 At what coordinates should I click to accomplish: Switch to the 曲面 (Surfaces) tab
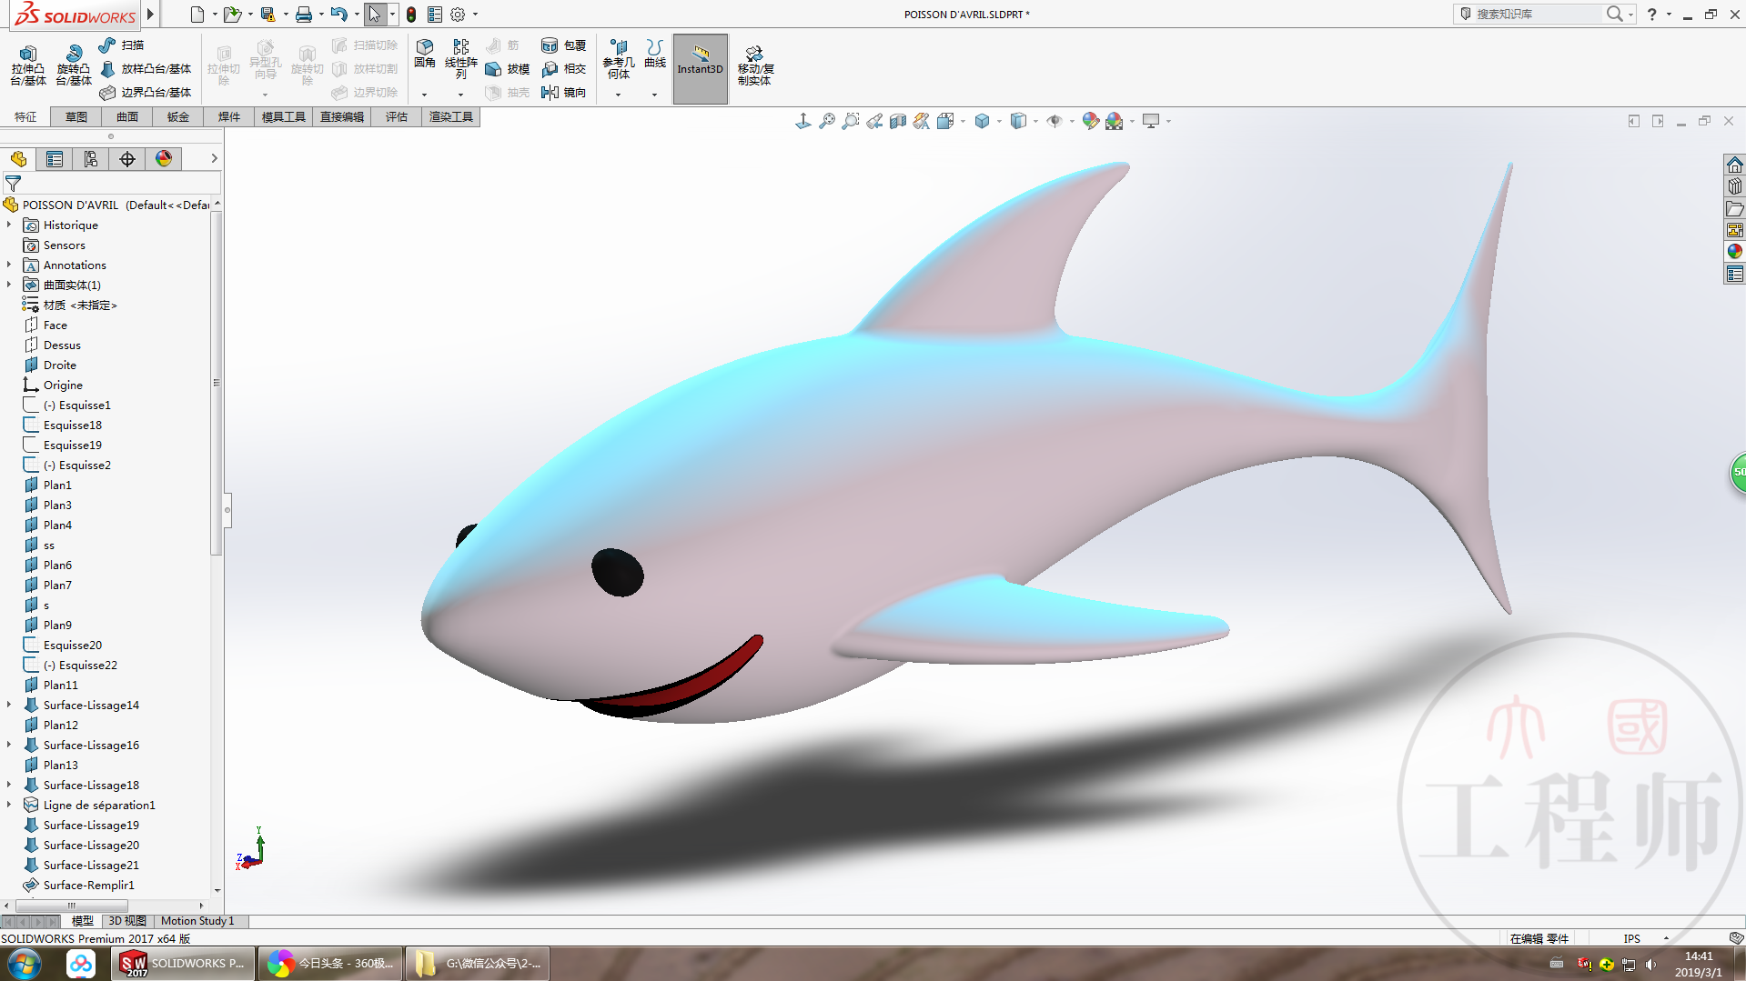click(x=127, y=116)
